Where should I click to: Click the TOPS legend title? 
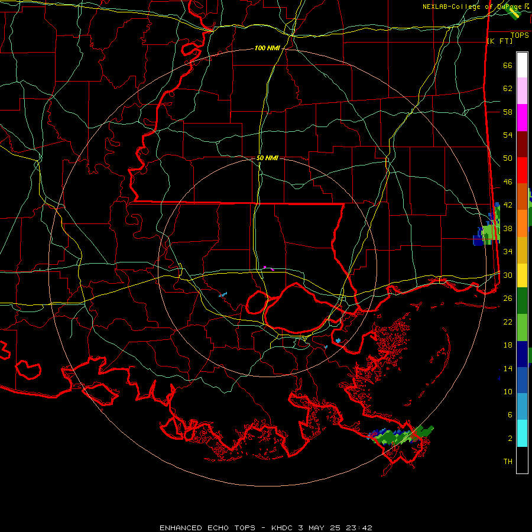pyautogui.click(x=520, y=35)
